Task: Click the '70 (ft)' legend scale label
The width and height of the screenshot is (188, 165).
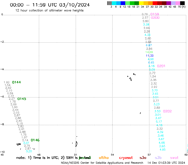Action: [x=182, y=7]
